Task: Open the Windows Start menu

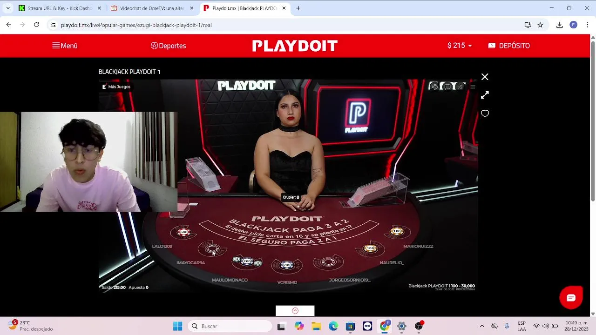Action: click(177, 326)
